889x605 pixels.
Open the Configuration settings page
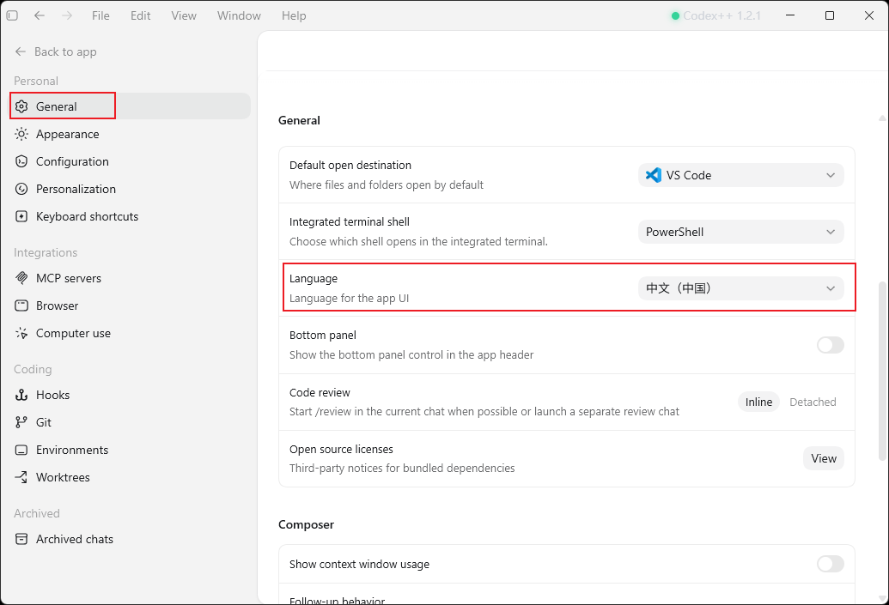click(131, 161)
